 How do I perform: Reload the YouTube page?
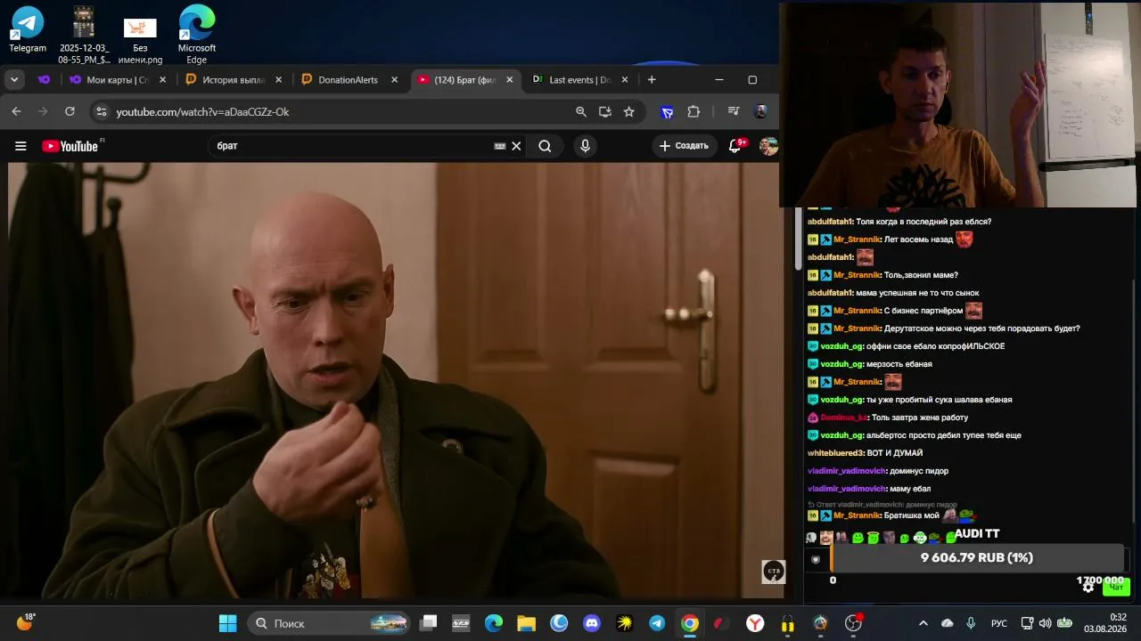pyautogui.click(x=70, y=111)
